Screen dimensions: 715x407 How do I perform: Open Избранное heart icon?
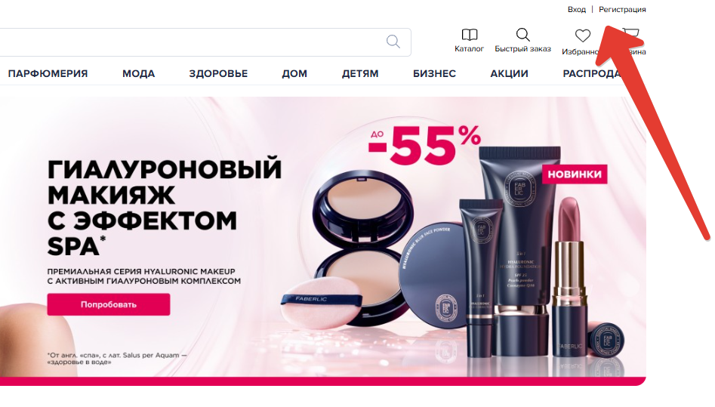[x=582, y=35]
